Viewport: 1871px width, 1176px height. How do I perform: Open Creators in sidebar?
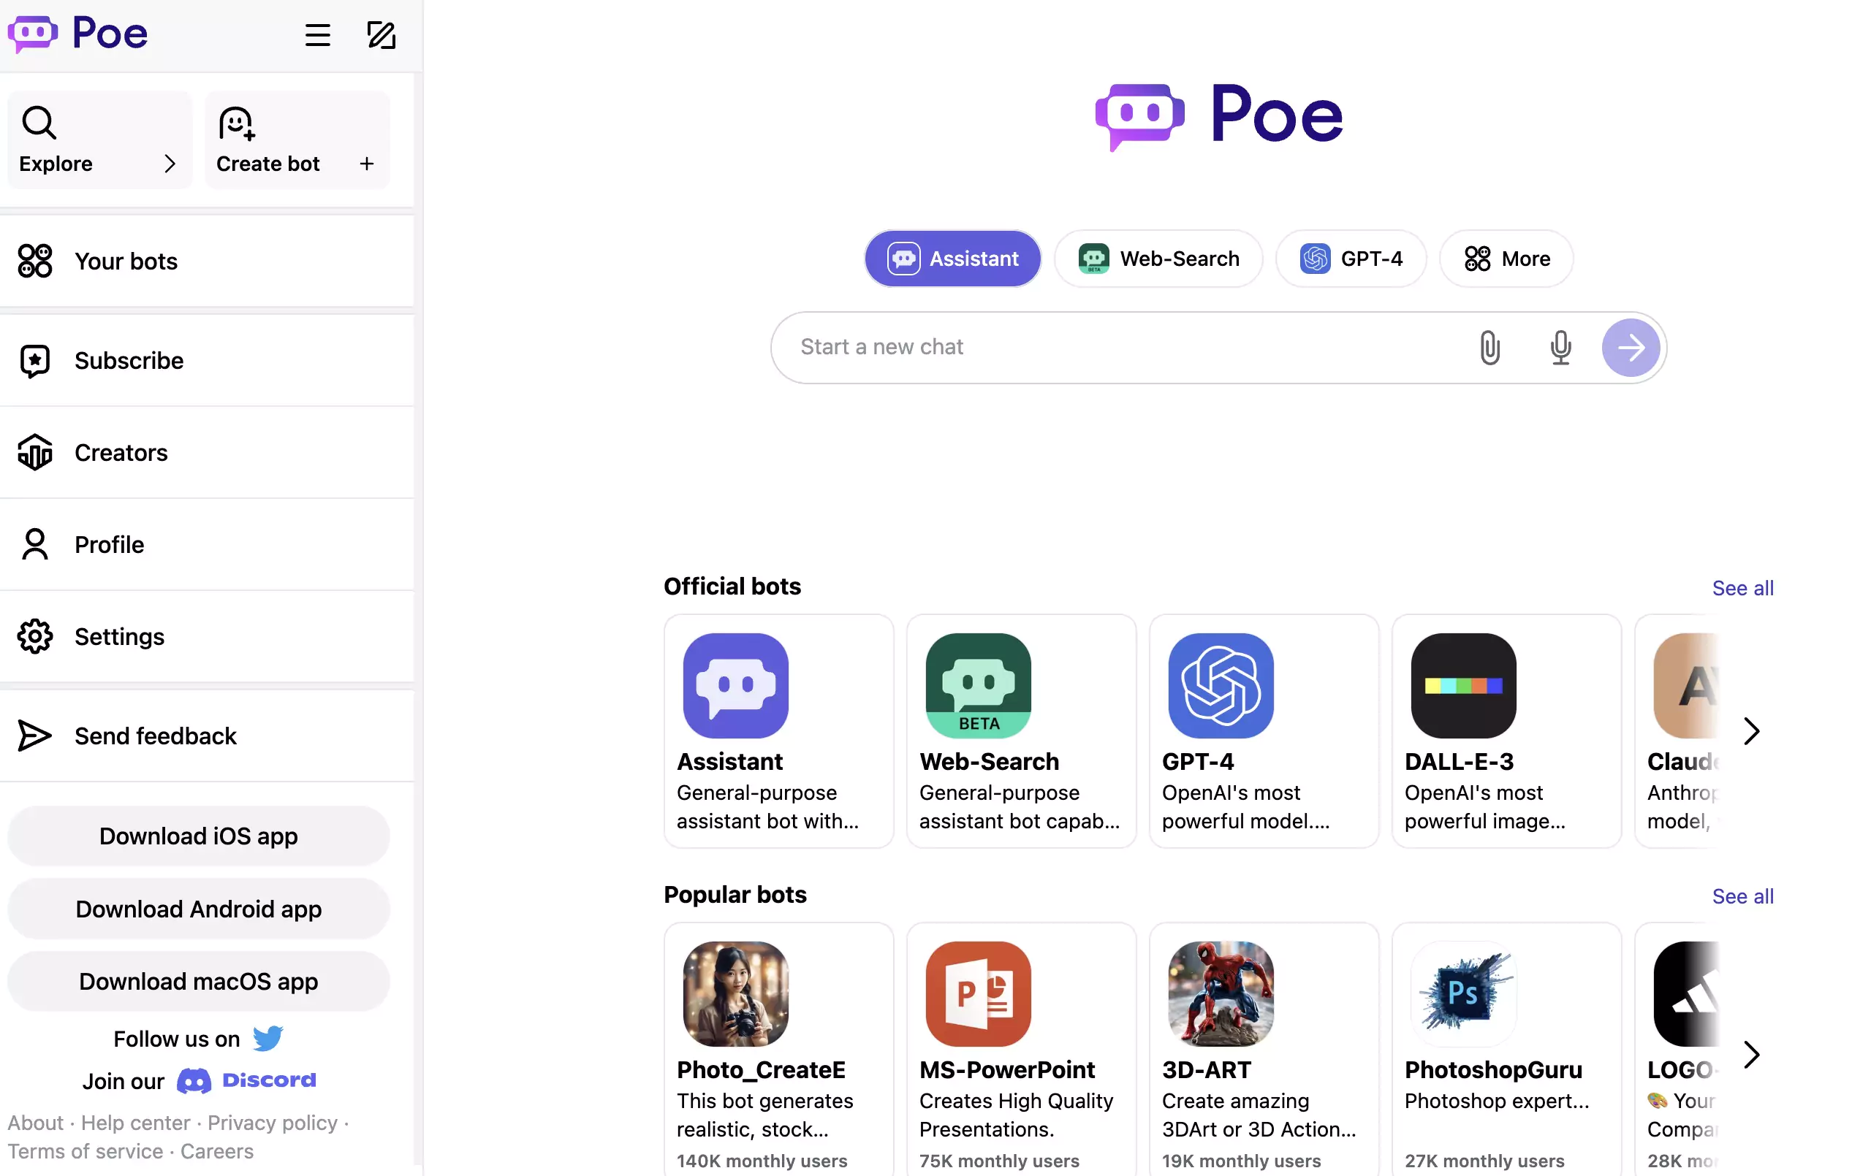pyautogui.click(x=207, y=453)
